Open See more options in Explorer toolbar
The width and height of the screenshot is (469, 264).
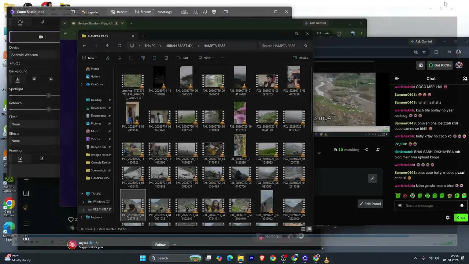tap(222, 58)
